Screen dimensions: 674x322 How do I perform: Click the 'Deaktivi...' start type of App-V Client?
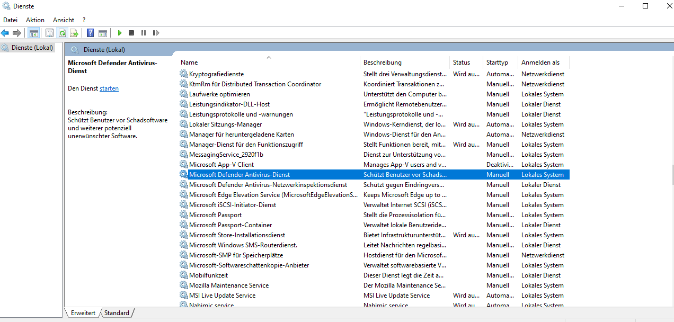click(500, 165)
